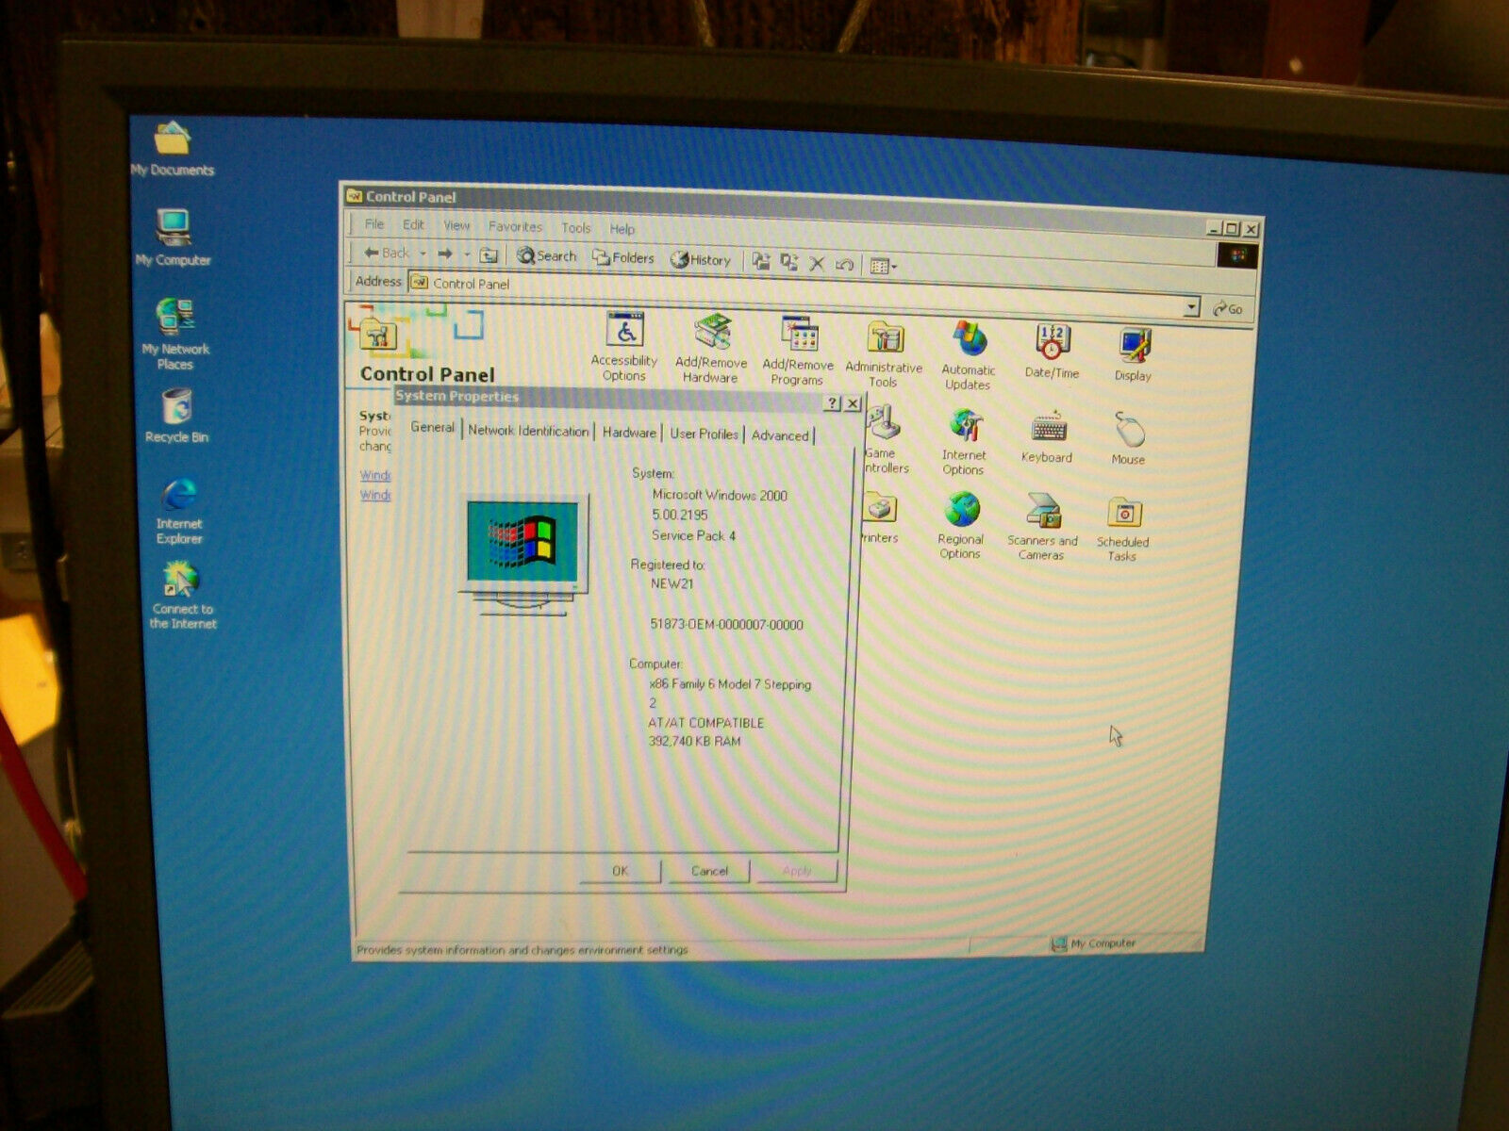Open the Favorites menu

[x=515, y=226]
